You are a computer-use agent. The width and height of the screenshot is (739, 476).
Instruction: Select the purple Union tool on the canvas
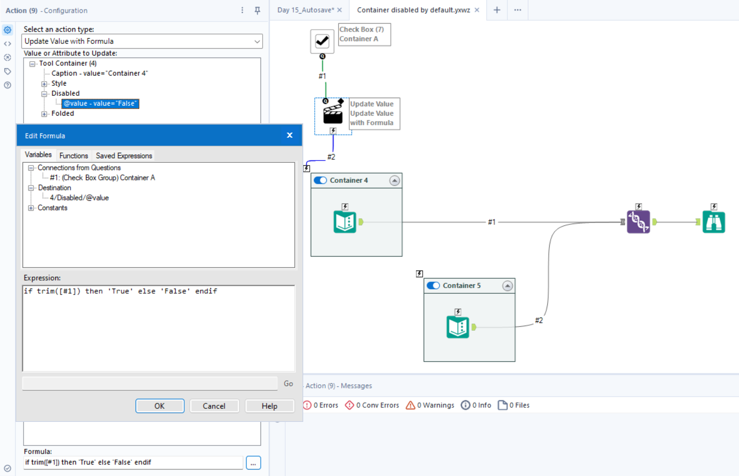638,221
